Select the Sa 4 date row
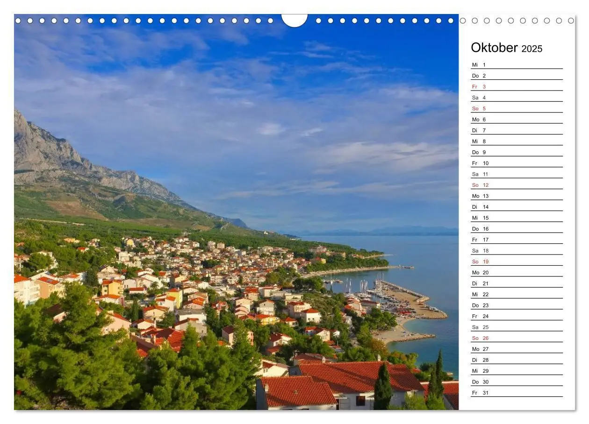 pos(517,97)
